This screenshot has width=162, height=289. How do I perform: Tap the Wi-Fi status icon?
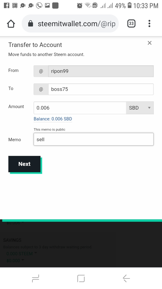tap(88, 5)
